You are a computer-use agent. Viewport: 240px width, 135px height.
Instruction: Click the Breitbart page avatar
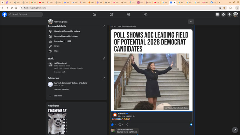[x=115, y=115]
